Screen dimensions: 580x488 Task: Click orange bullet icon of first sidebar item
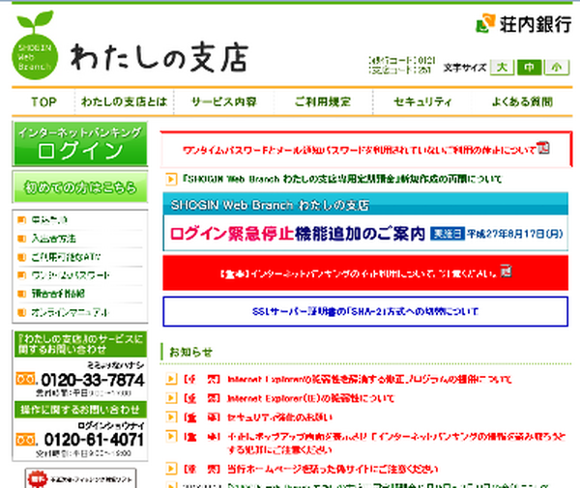coord(21,220)
